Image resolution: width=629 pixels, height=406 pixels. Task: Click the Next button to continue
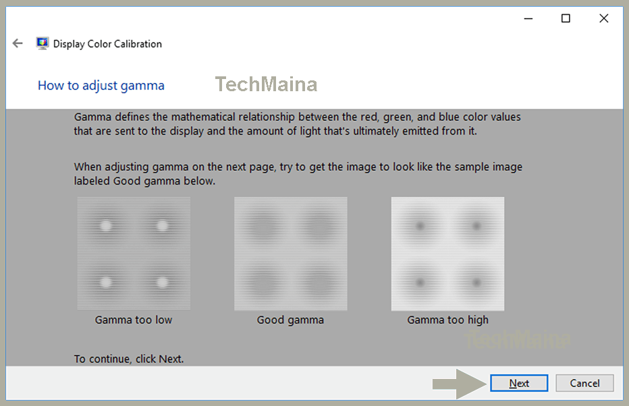(x=518, y=383)
